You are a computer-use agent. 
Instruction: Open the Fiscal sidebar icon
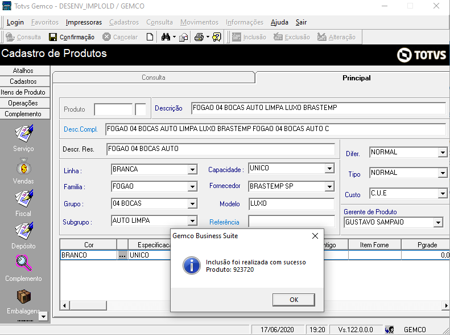[x=24, y=198]
